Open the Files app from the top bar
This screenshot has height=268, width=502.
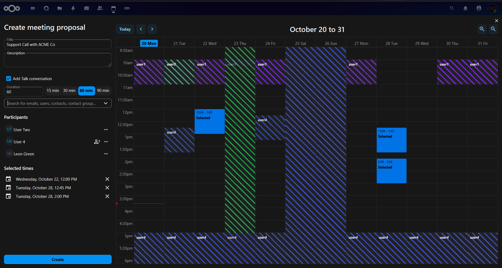coord(59,8)
